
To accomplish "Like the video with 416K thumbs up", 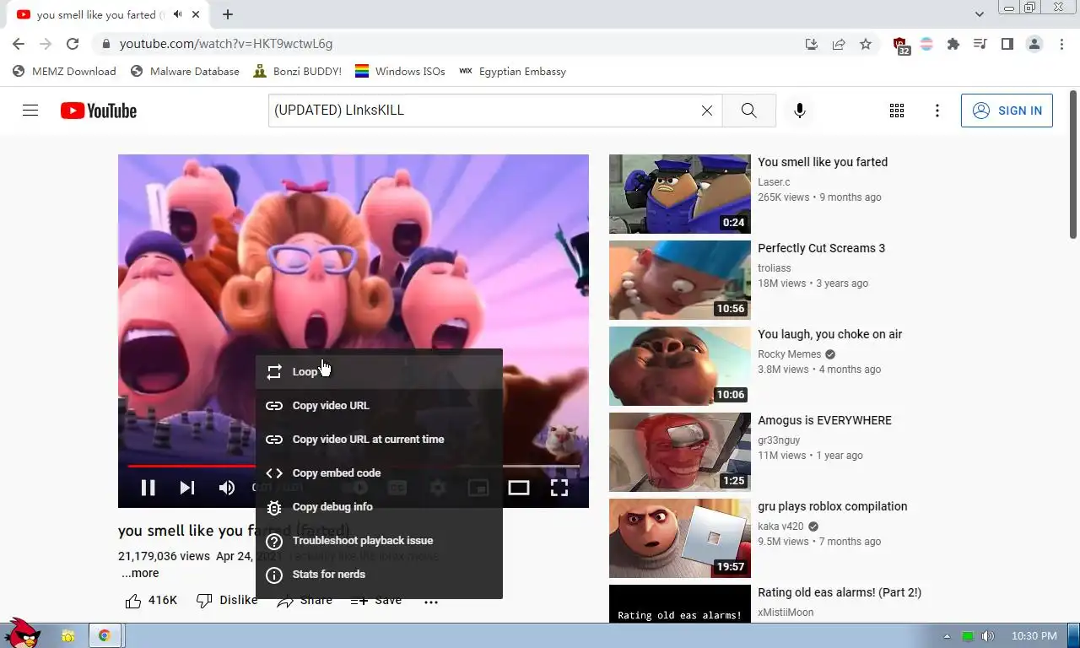I will click(151, 600).
